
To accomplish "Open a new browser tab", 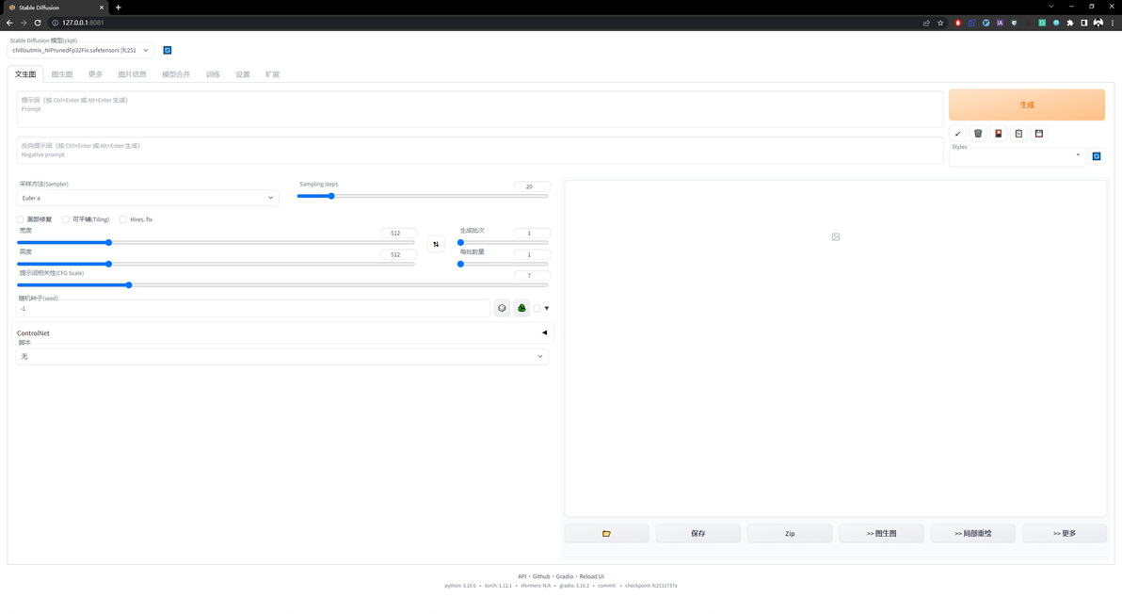I will point(118,8).
